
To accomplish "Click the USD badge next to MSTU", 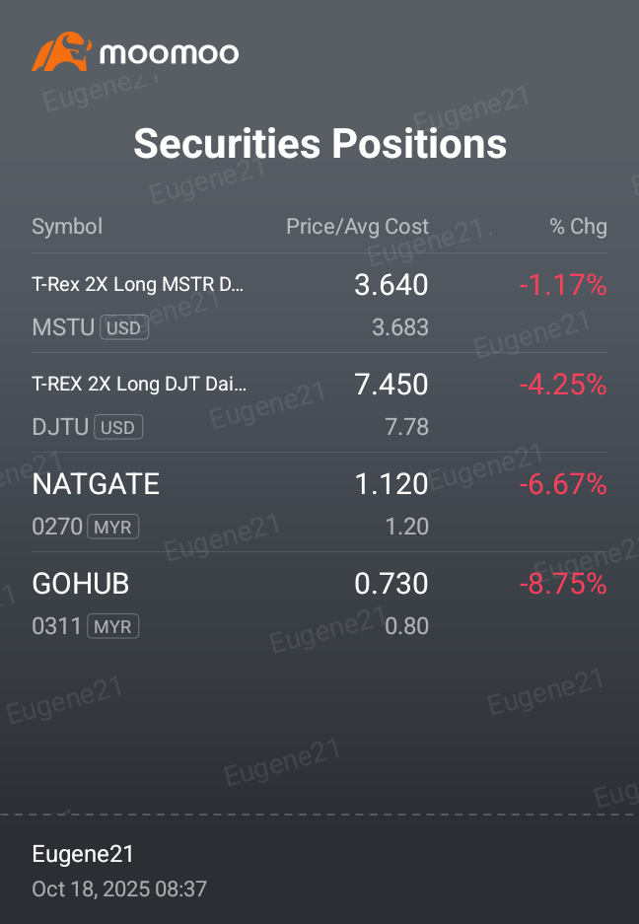I will (x=124, y=327).
